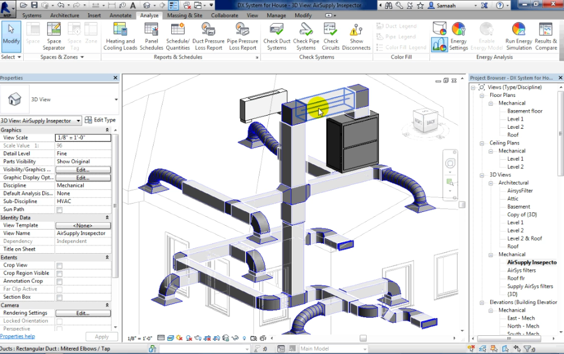Toggle the Sun Path checkbox

pos(59,210)
